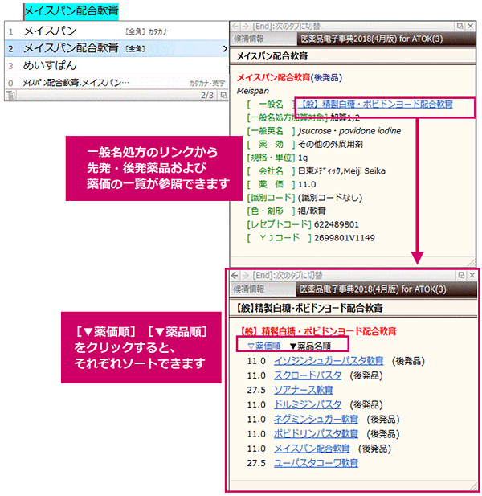
Task: Select candidate 2 メイスパン配合軟膏
Action: (x=116, y=48)
